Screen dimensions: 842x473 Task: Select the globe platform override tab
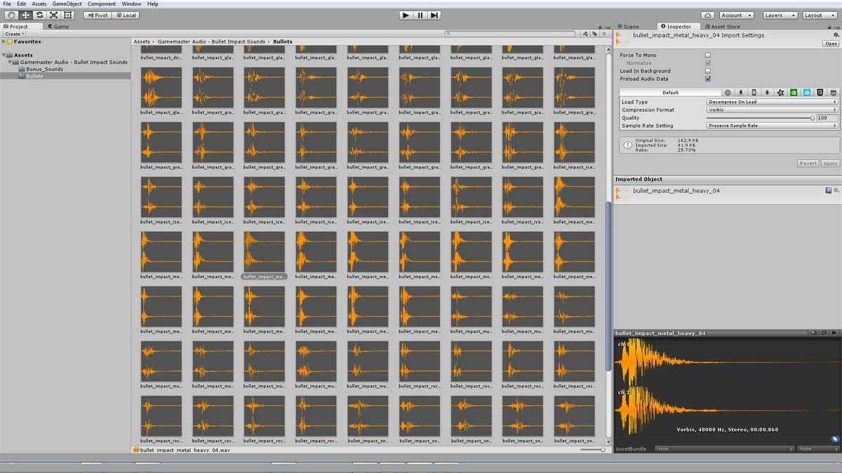coord(728,92)
